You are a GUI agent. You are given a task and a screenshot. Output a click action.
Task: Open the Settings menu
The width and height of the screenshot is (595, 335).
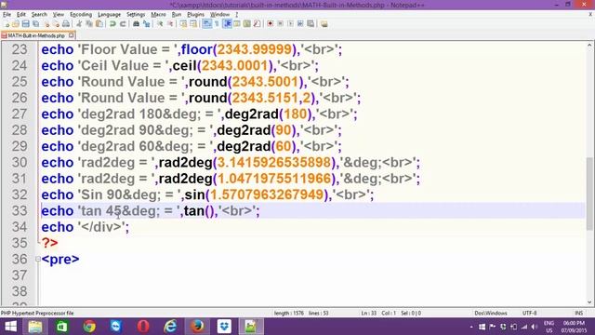tap(136, 15)
